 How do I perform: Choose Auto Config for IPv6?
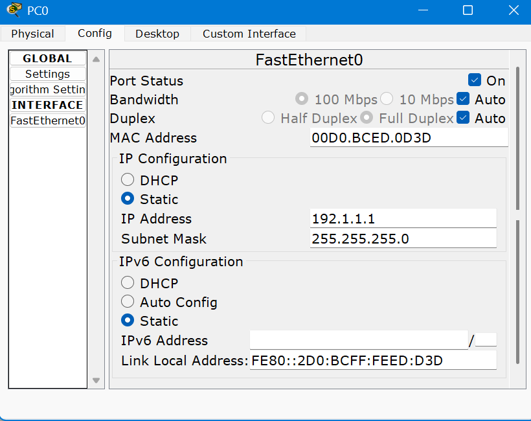click(x=128, y=302)
